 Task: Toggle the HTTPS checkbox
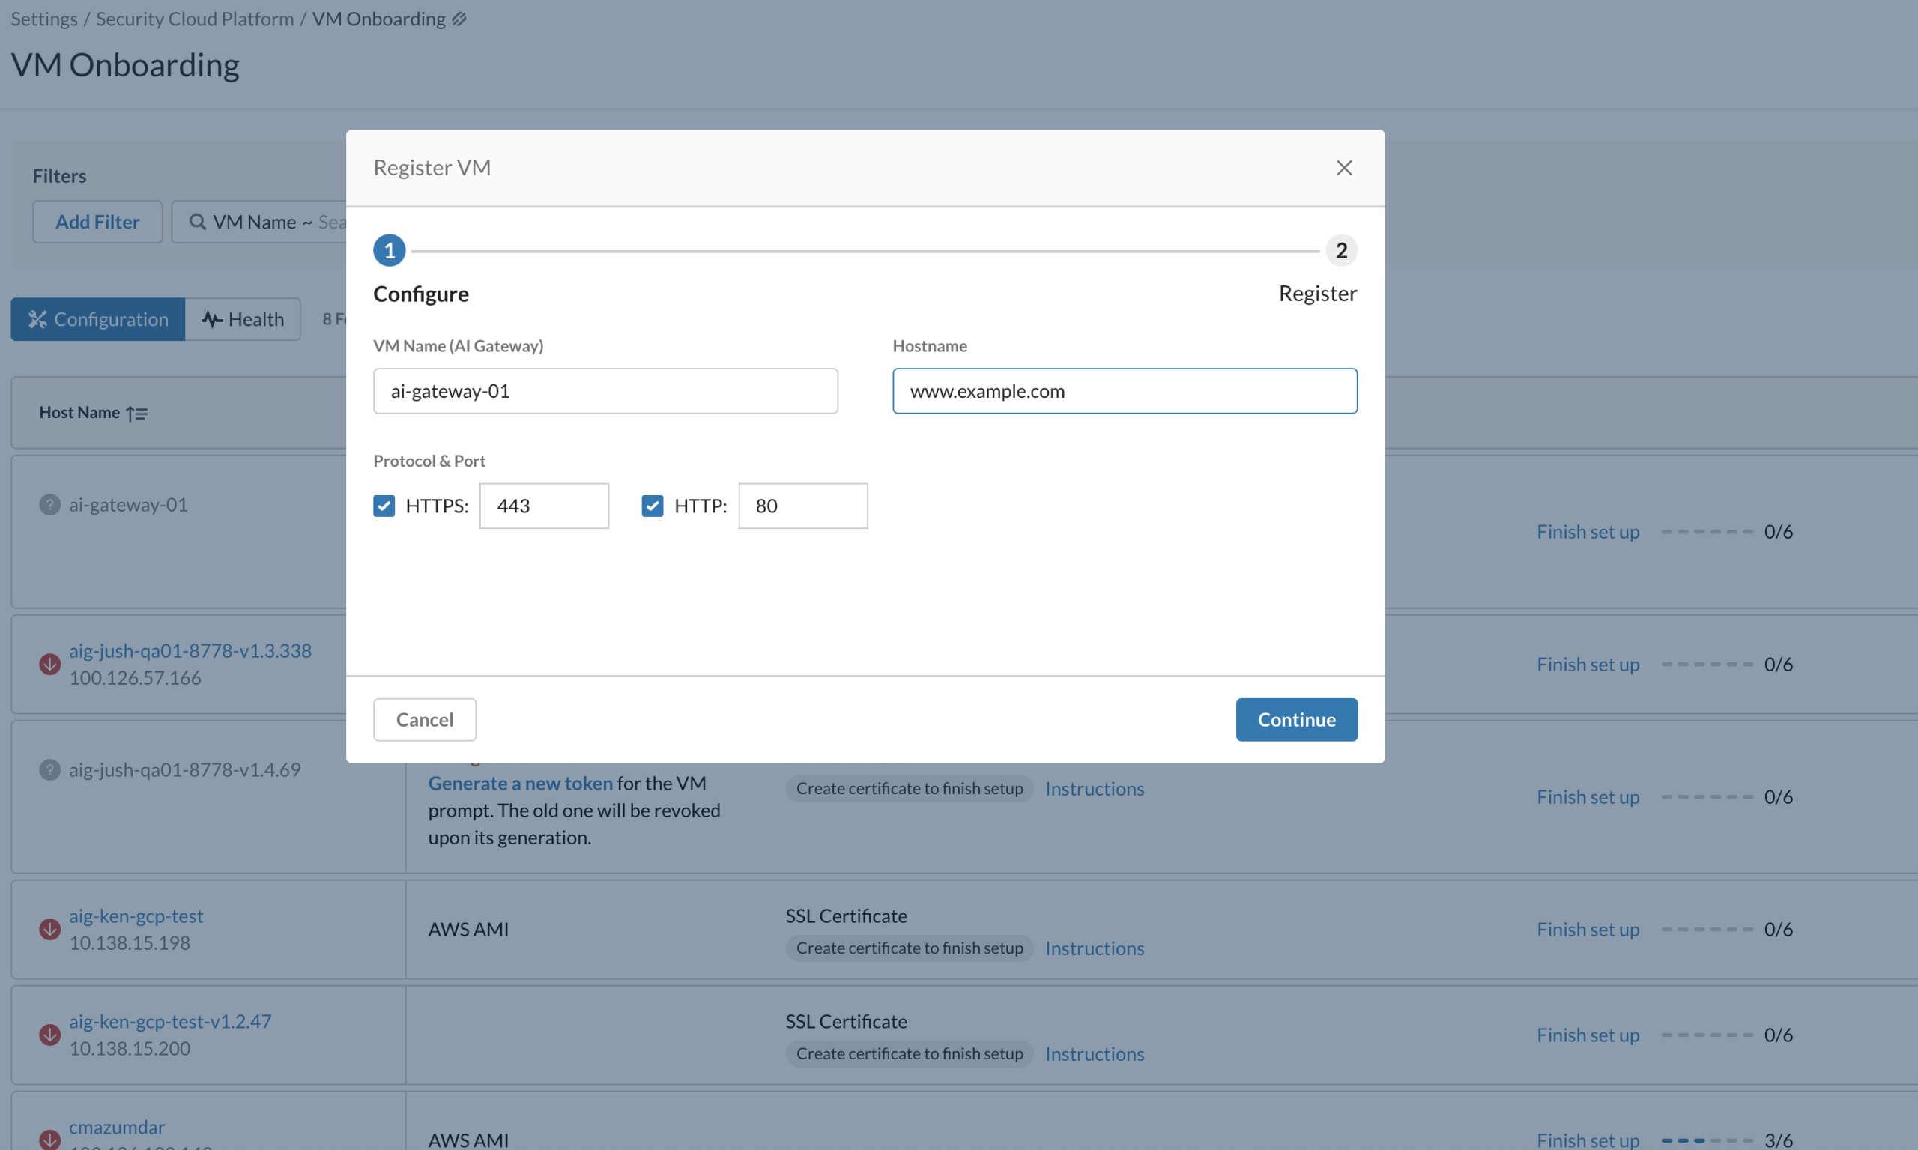coord(384,506)
